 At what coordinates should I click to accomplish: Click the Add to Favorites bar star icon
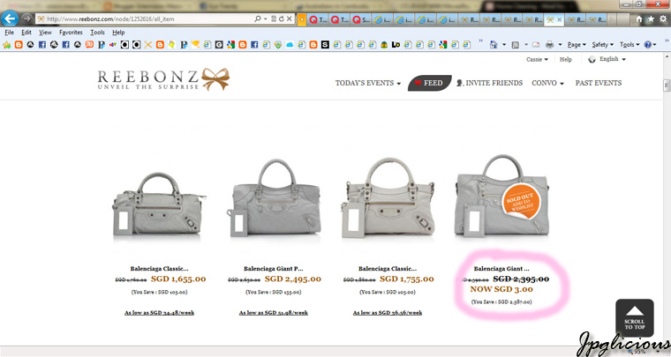(x=7, y=45)
